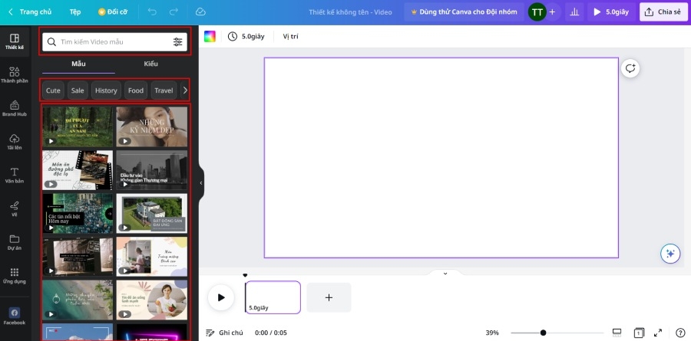Play the video in the timeline
The image size is (691, 341).
[221, 297]
